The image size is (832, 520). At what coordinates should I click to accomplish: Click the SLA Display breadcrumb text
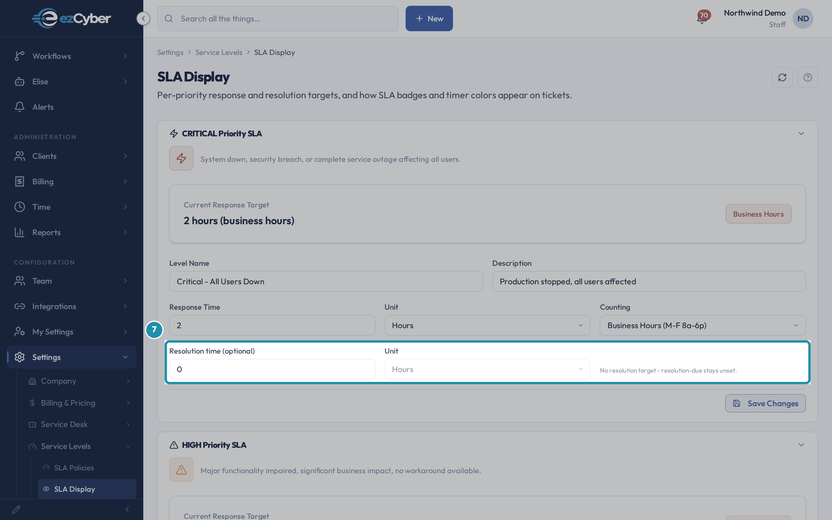(x=274, y=52)
